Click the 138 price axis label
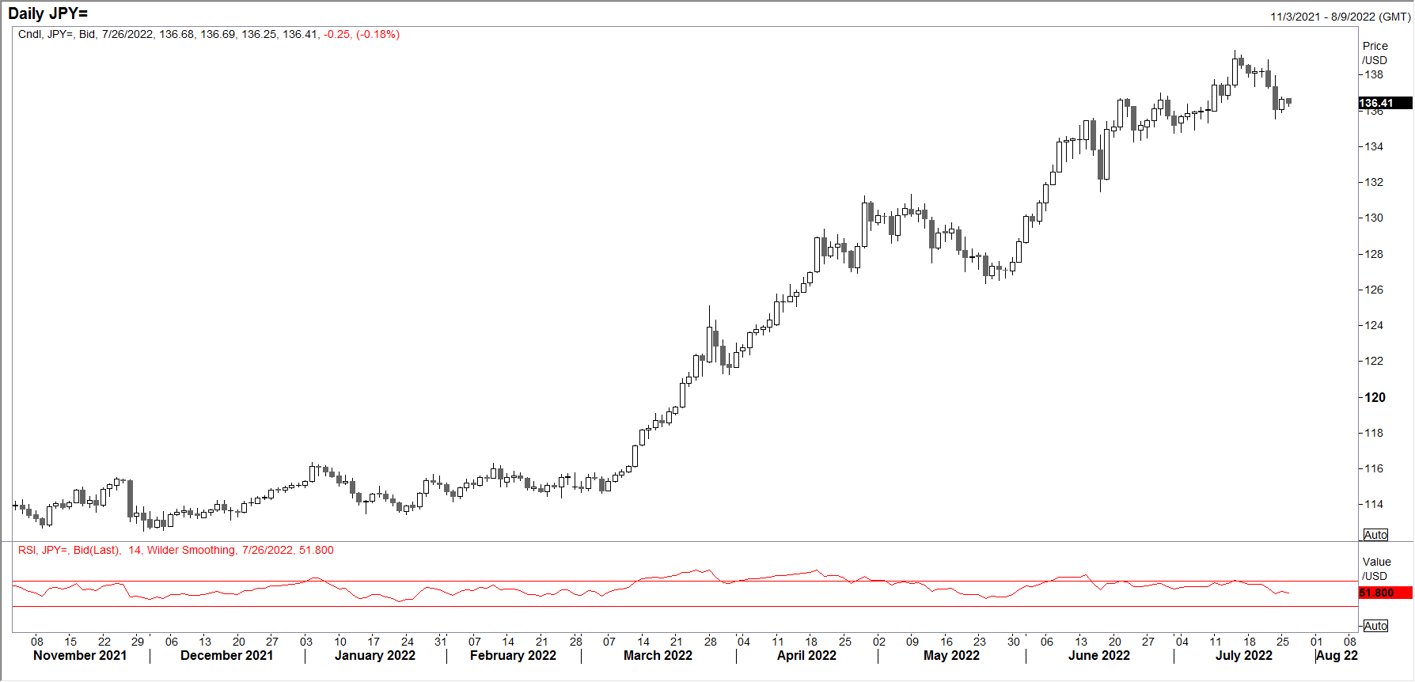Image resolution: width=1415 pixels, height=682 pixels. (x=1373, y=74)
